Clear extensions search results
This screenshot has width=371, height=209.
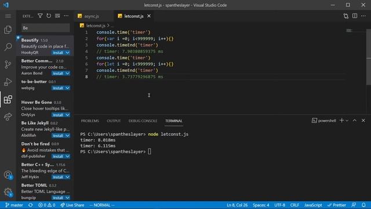(x=57, y=16)
